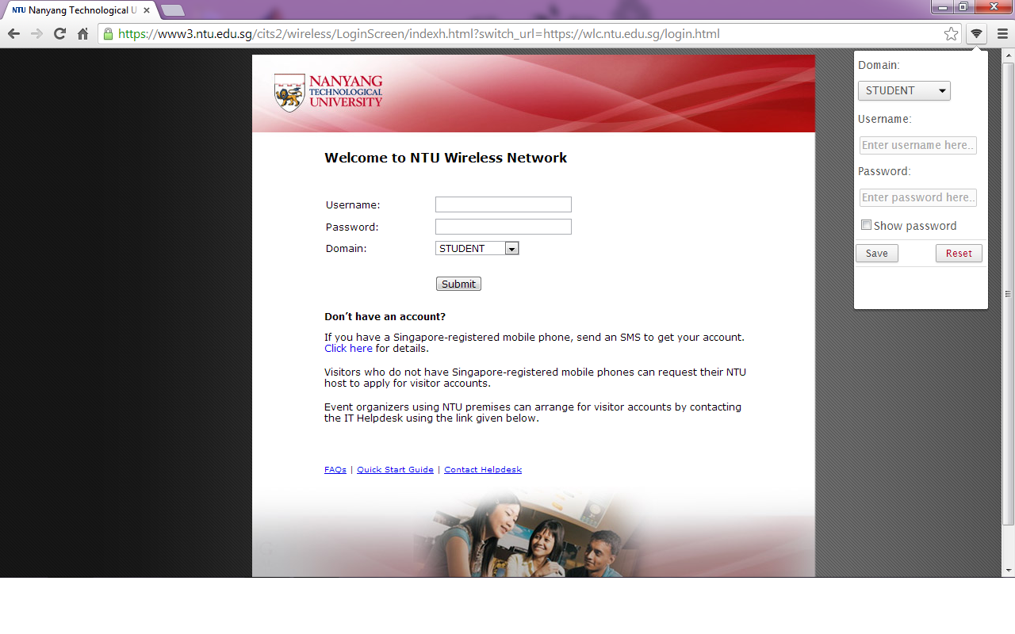Open the Contact Helpdesk link
The image size is (1015, 634).
click(483, 469)
